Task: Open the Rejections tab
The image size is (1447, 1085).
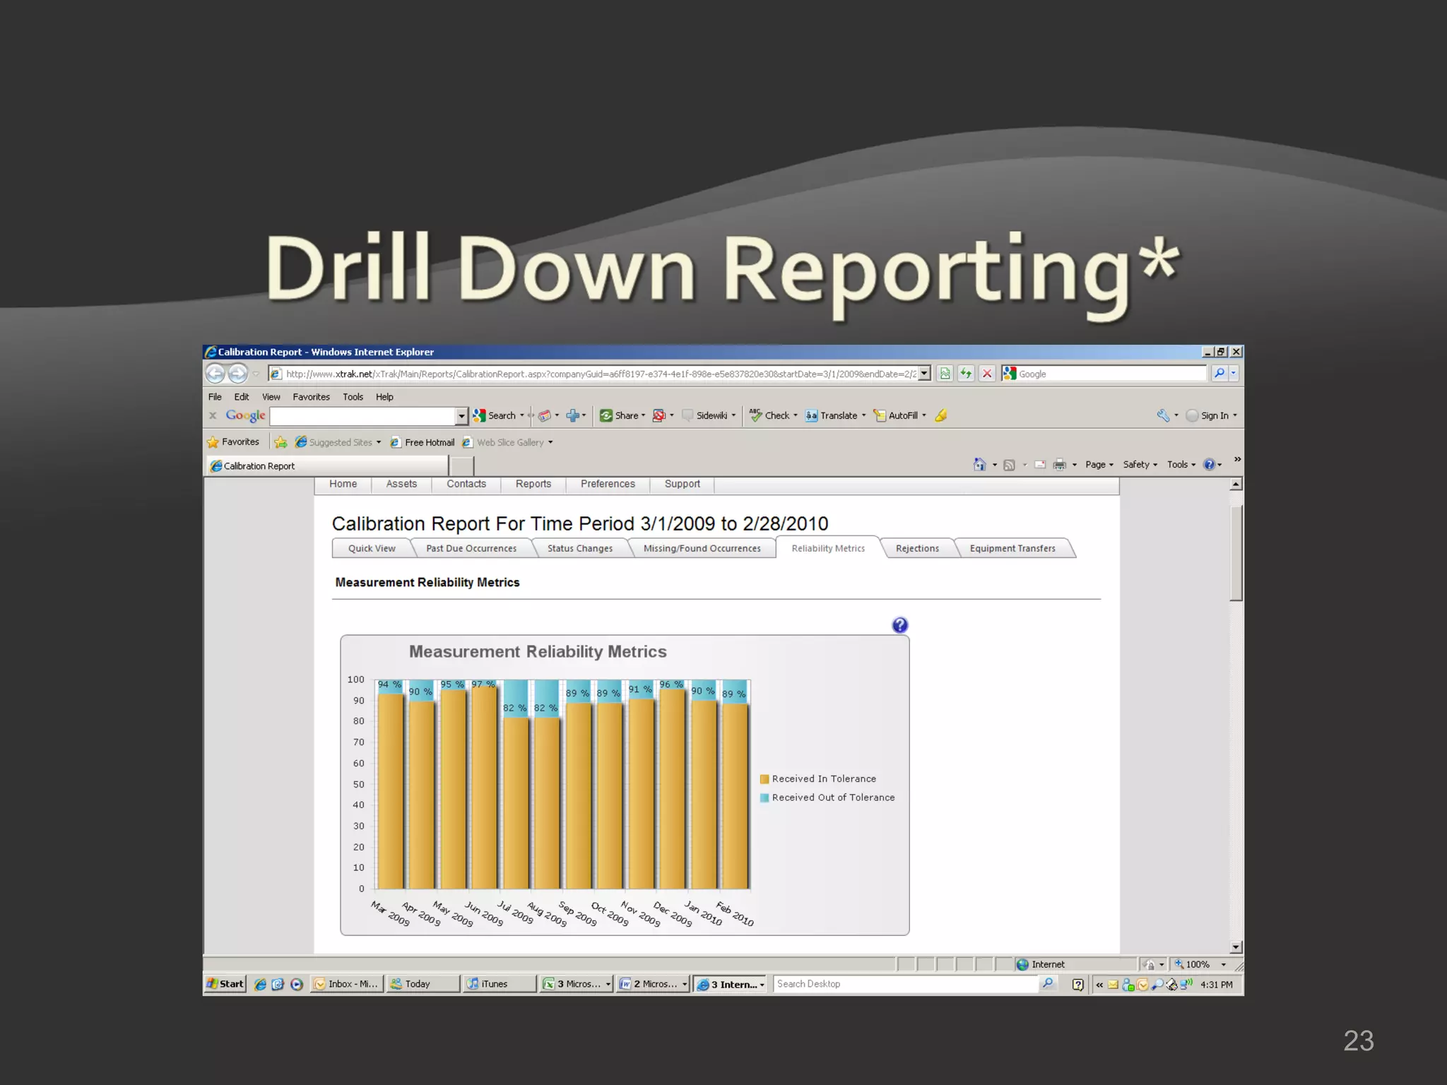Action: tap(917, 548)
